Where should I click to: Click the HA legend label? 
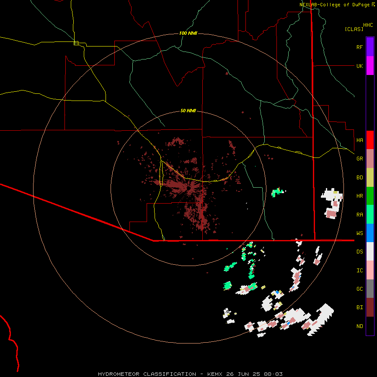359,140
